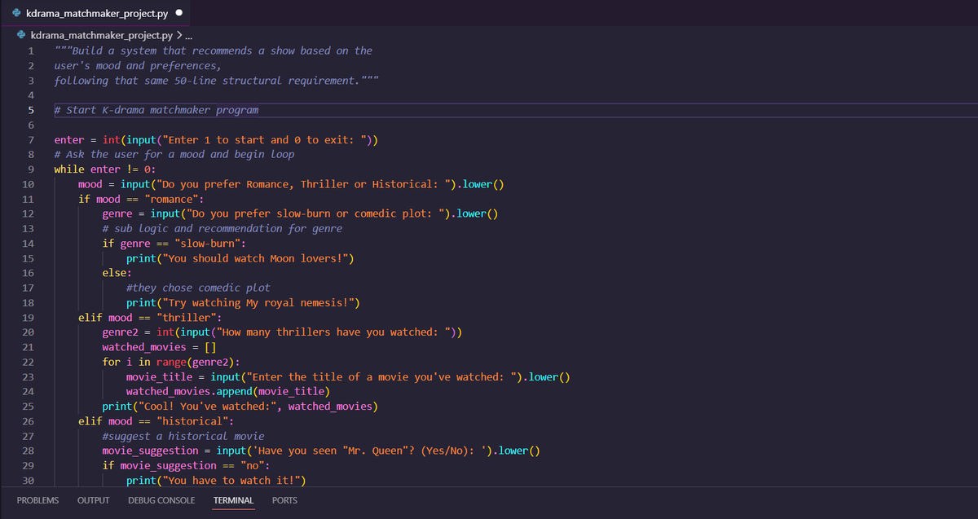
Task: Click the text "You have to watch it!"
Action: tap(233, 481)
